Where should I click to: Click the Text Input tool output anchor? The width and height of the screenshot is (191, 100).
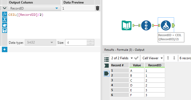click(x=134, y=25)
